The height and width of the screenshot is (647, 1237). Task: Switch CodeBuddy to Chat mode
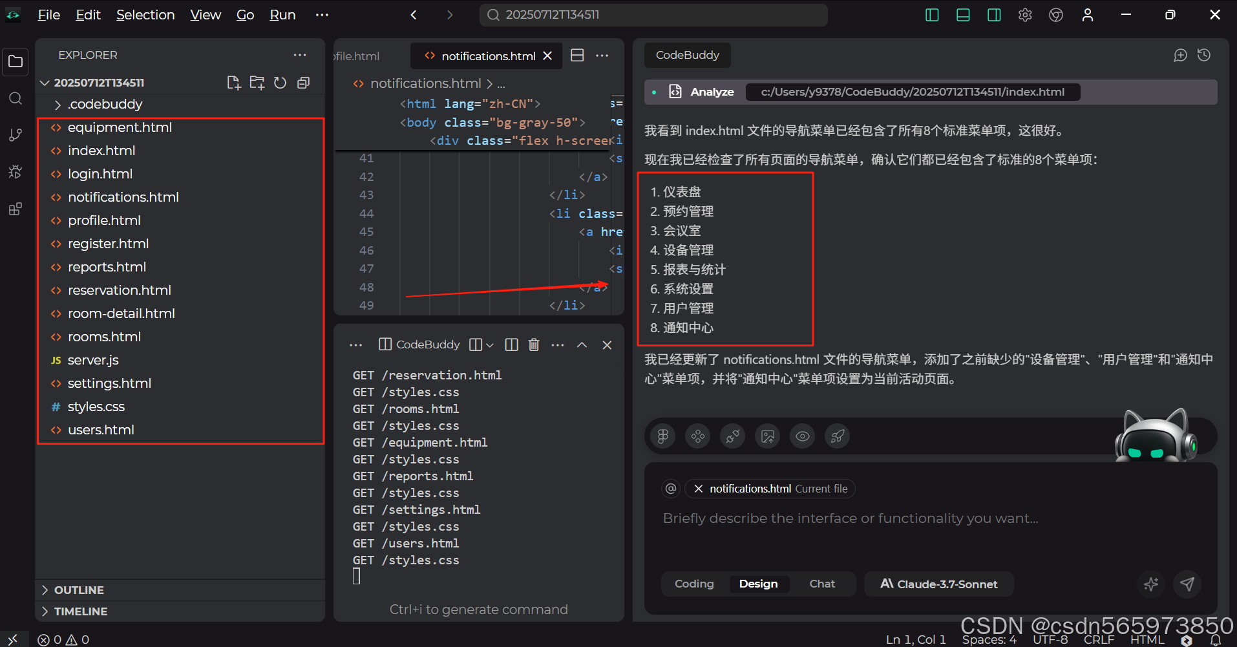point(822,584)
